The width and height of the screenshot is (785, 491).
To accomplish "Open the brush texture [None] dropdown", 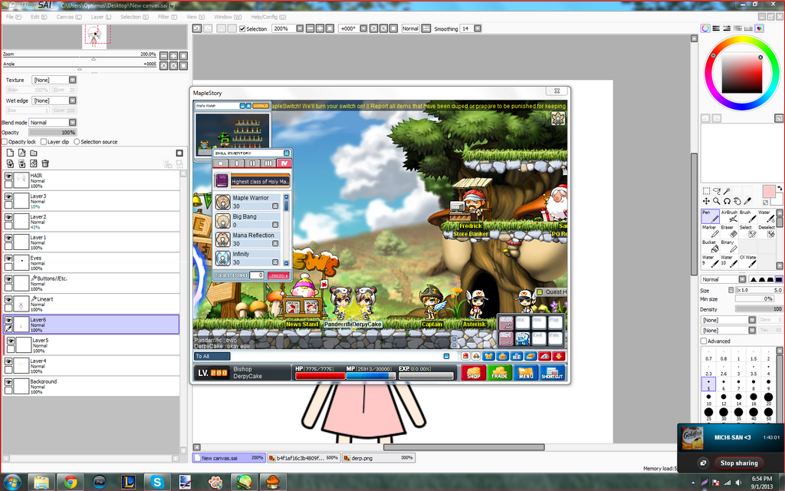I will 728,330.
